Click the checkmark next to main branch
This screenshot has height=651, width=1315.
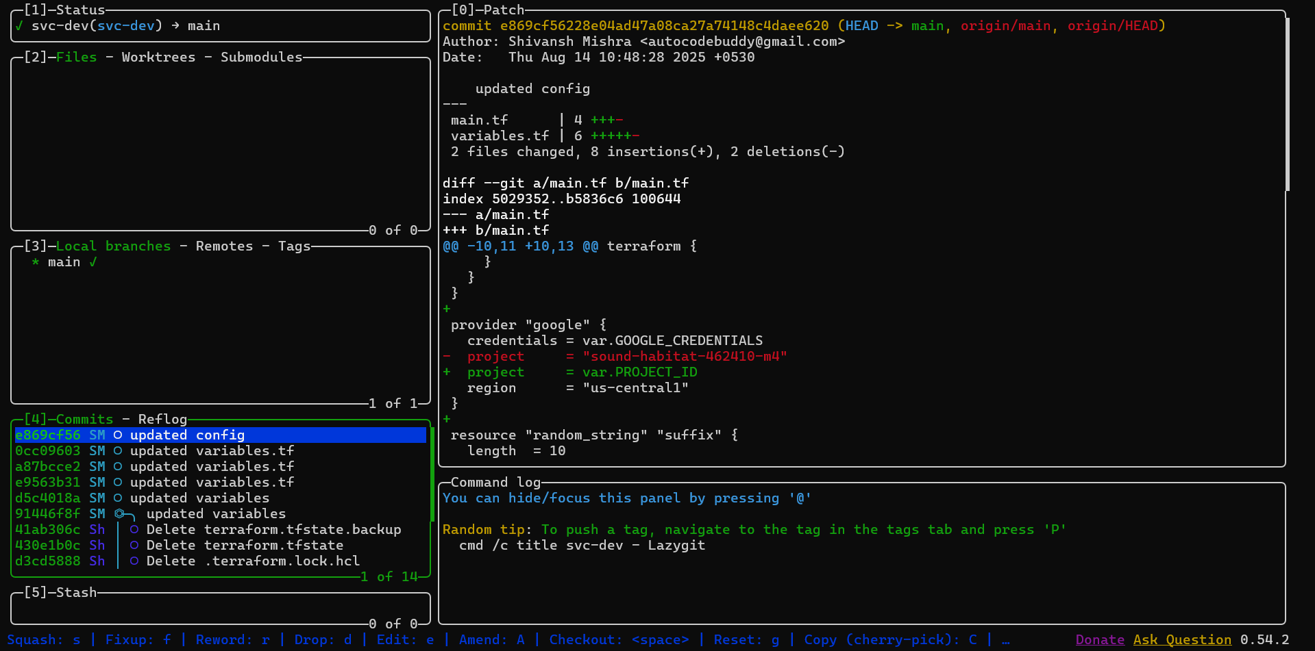[x=93, y=262]
